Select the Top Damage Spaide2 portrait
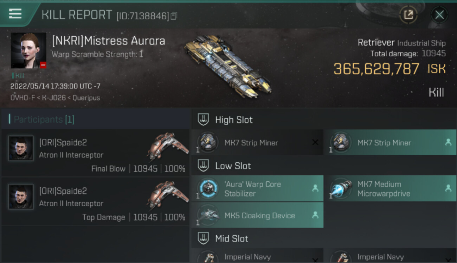This screenshot has height=263, width=457. point(21,197)
